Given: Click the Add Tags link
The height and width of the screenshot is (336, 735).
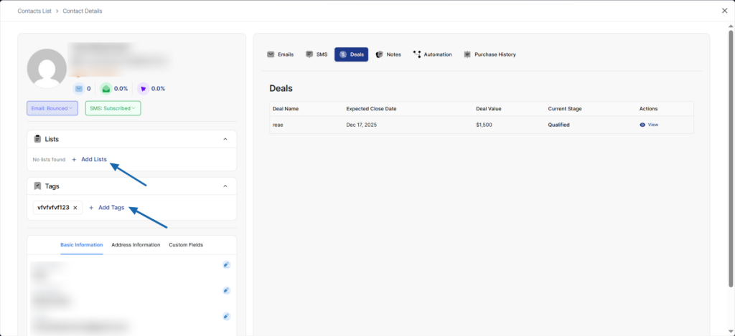Looking at the screenshot, I should pos(111,208).
